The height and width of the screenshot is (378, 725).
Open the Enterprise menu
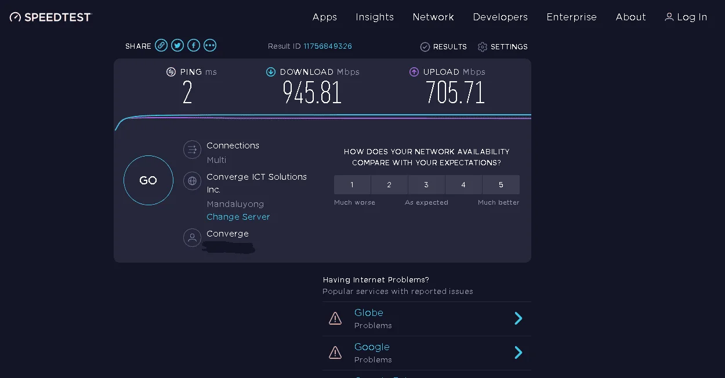(x=572, y=17)
